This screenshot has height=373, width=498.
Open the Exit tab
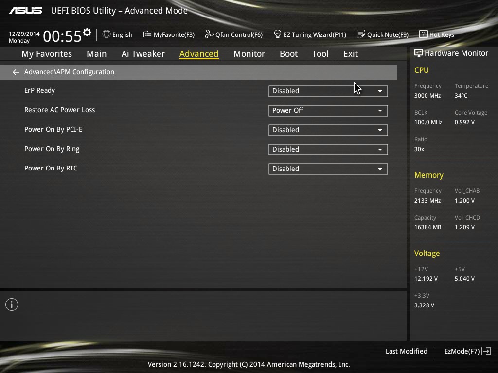coord(351,54)
